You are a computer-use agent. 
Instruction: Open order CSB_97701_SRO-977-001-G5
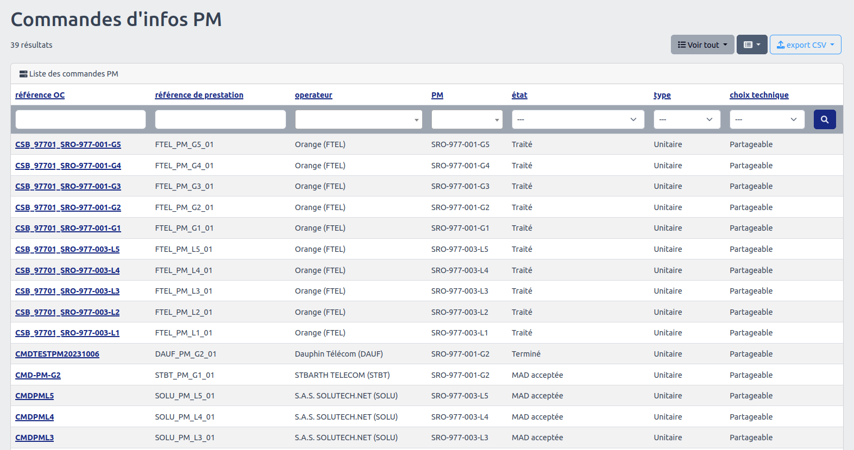click(68, 144)
